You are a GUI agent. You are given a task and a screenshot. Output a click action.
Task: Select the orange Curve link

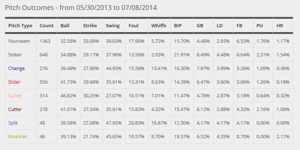pos(14,96)
